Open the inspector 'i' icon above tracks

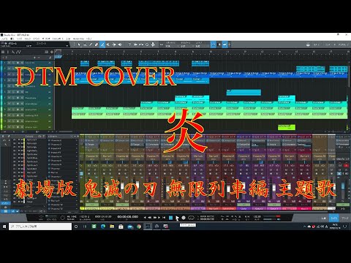[x=8, y=52]
